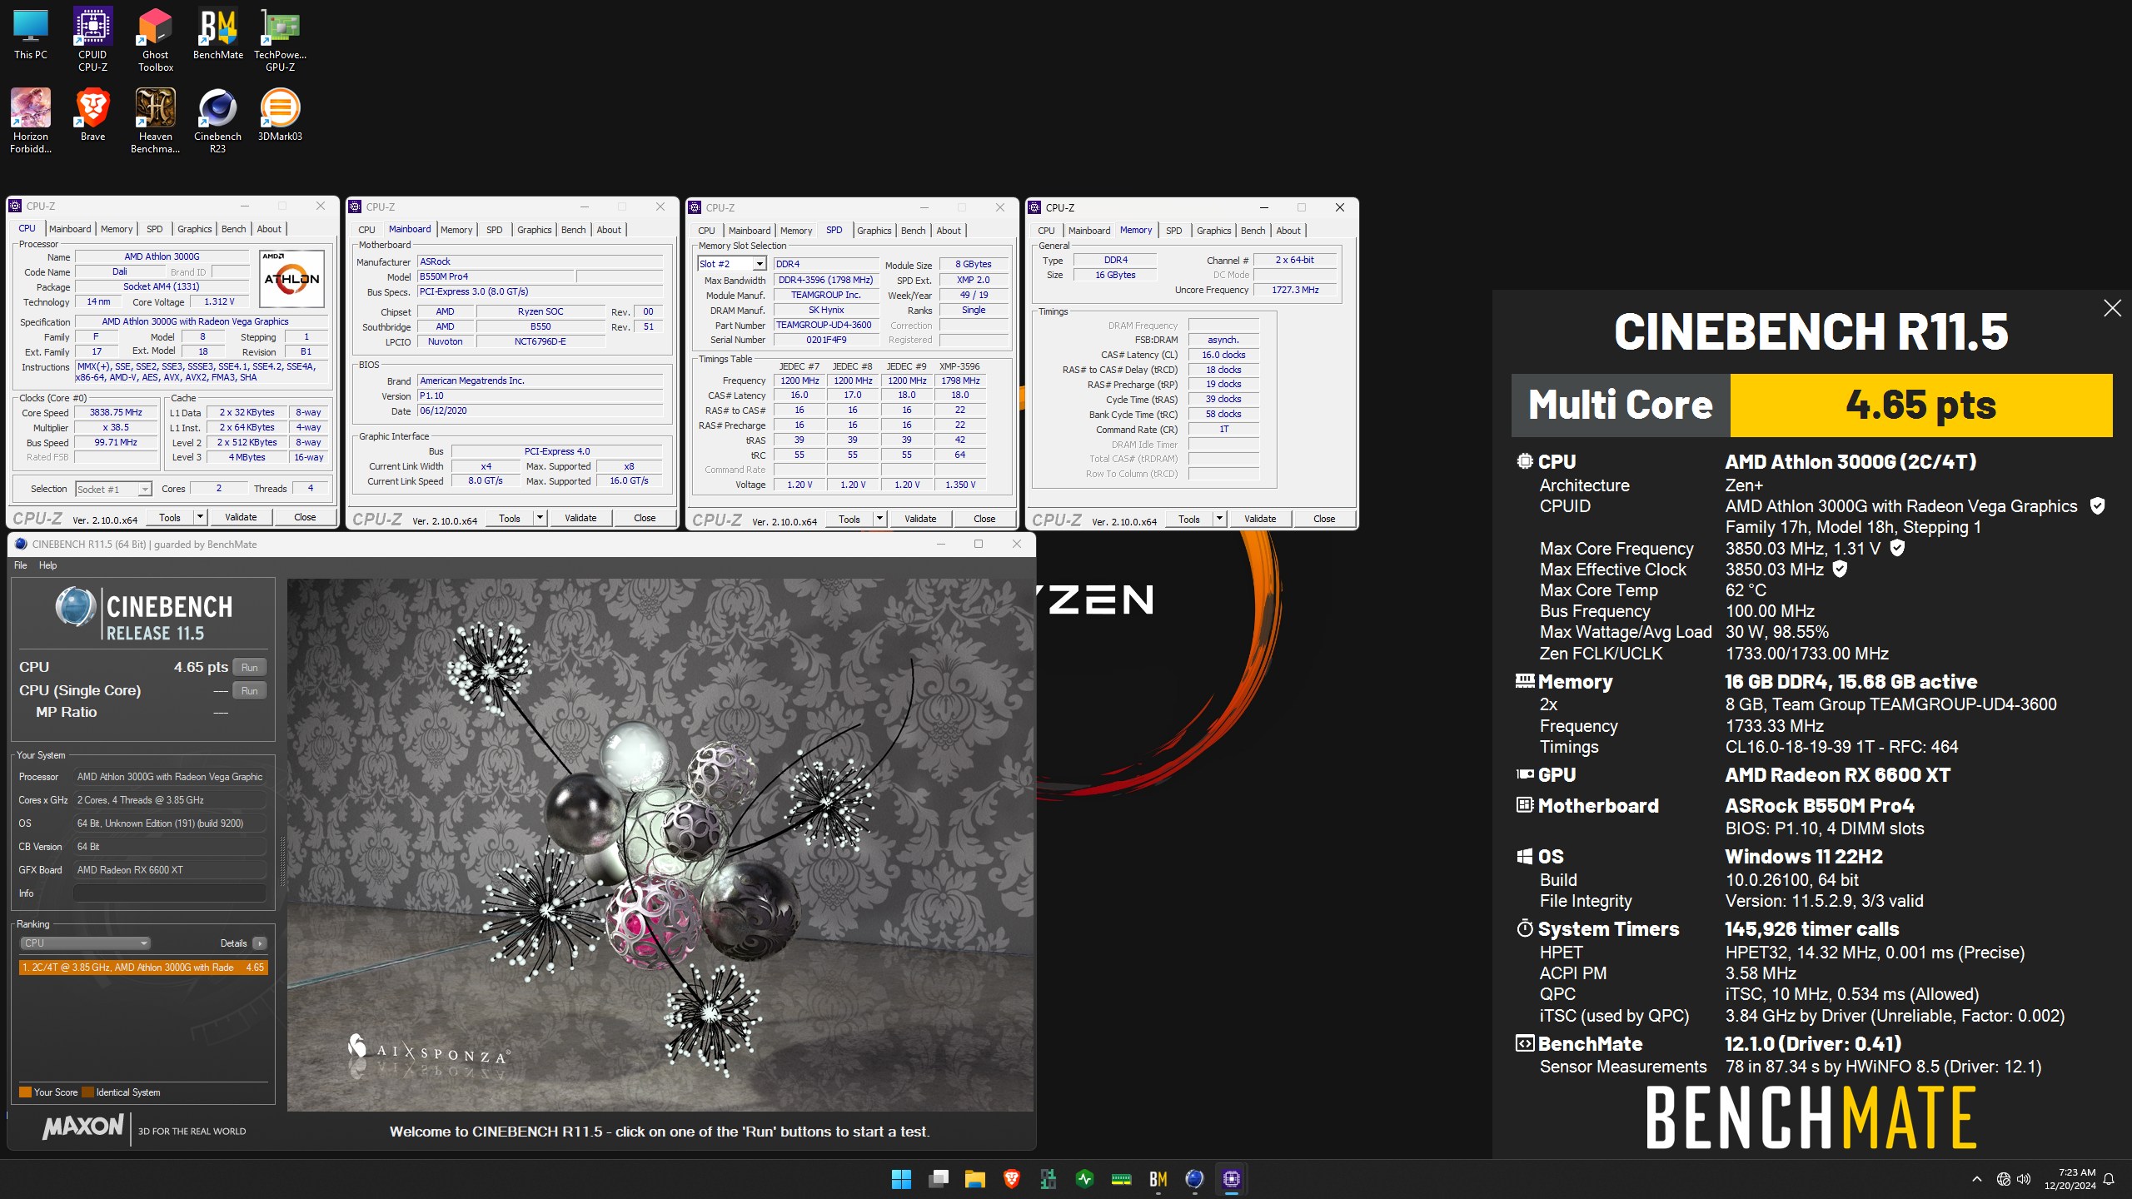Open the Ghost Toolbox desktop icon
This screenshot has height=1199, width=2132.
point(156,39)
